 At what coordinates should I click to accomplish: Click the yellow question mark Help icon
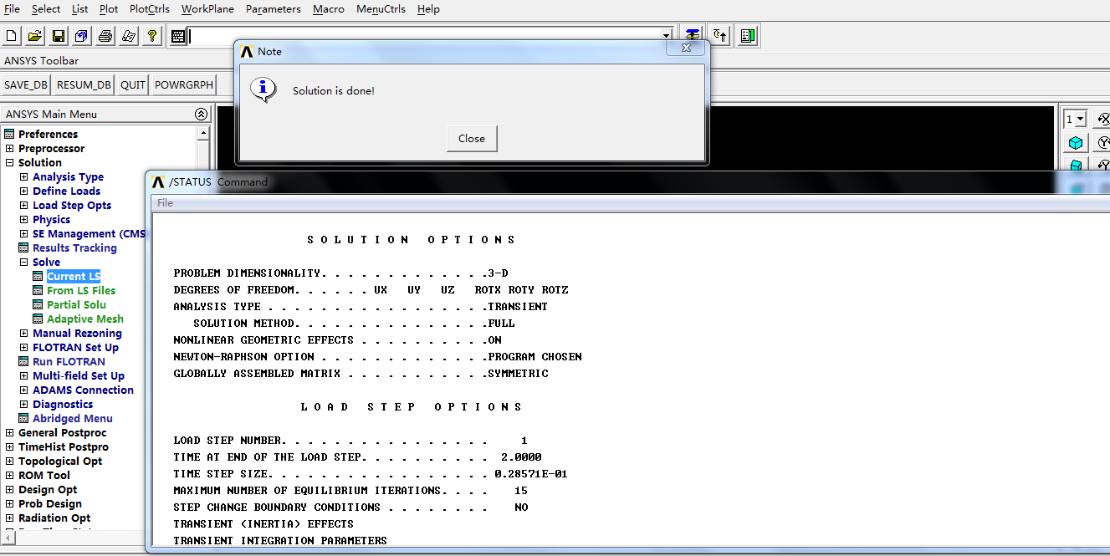click(x=151, y=35)
